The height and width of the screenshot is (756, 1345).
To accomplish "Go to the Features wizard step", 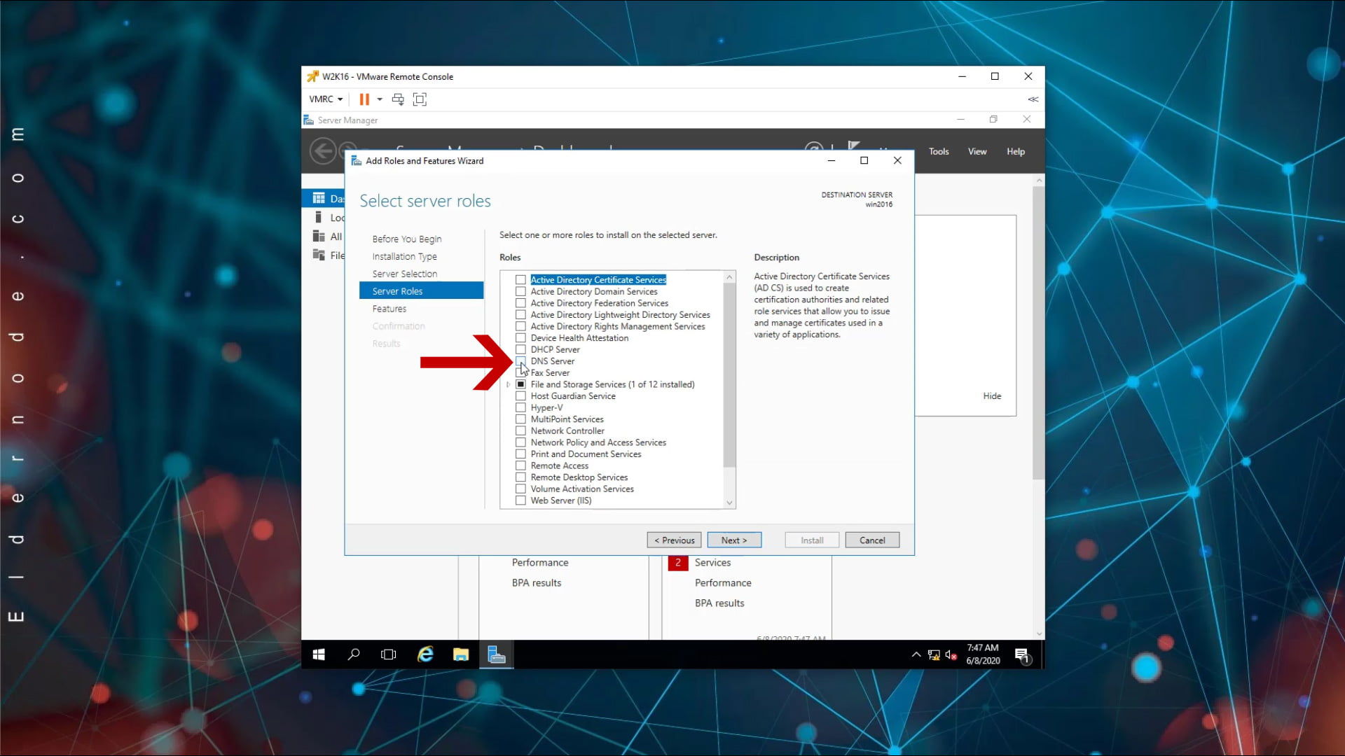I will (389, 309).
